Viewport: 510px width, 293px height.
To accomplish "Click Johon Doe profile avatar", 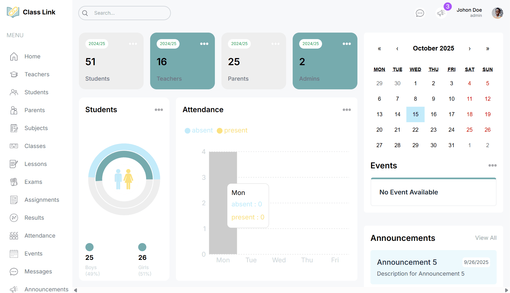I will (x=497, y=13).
